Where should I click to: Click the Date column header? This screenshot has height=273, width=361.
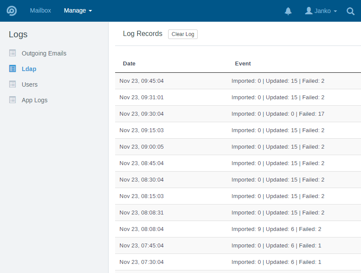pos(129,63)
